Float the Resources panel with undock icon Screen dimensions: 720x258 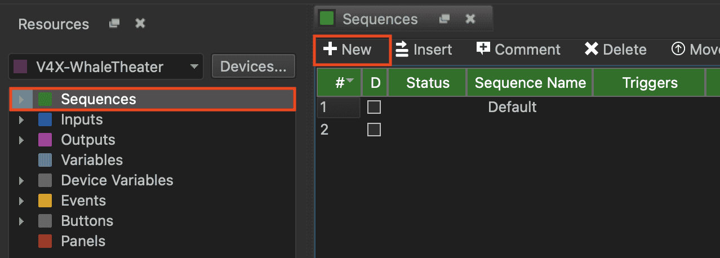114,24
